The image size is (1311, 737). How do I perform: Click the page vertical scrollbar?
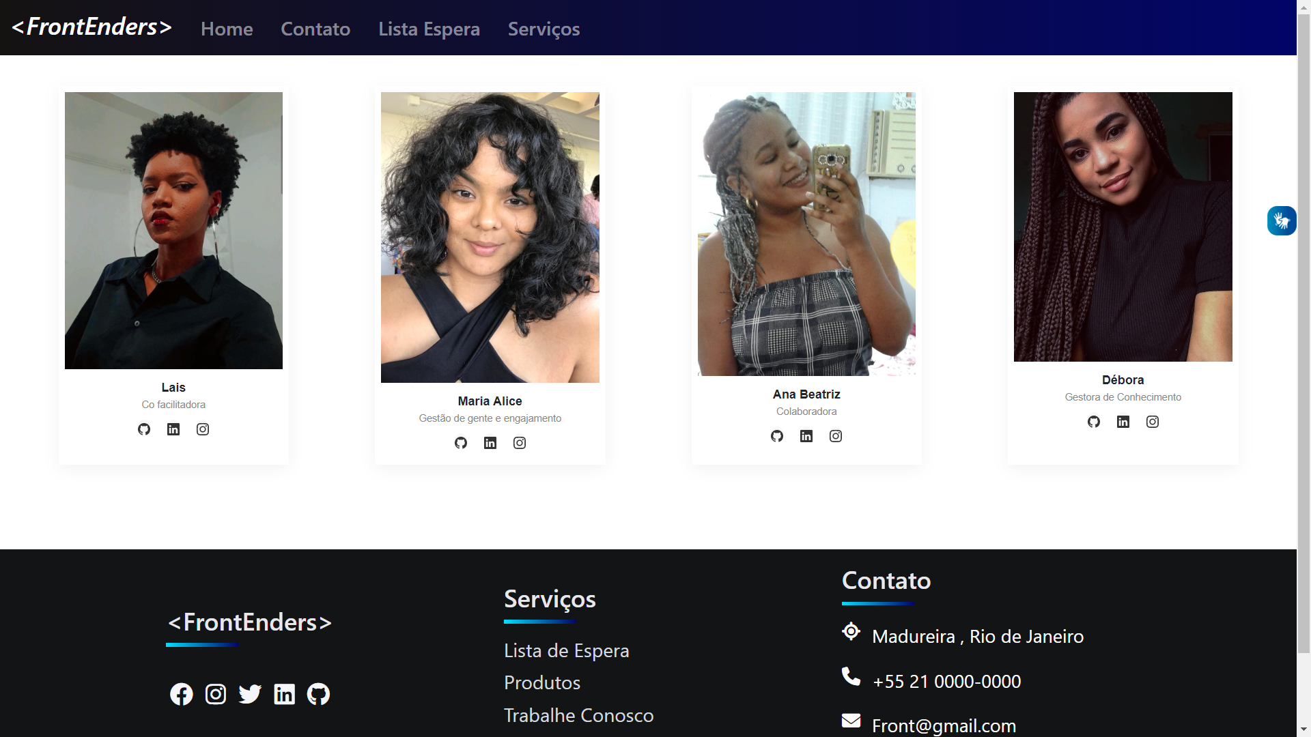[x=1303, y=341]
